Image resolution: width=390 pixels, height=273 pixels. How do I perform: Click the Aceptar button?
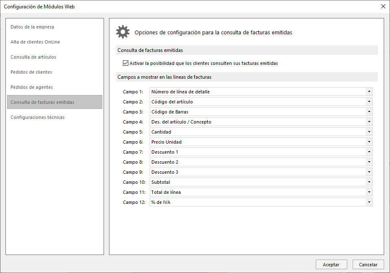pyautogui.click(x=331, y=265)
